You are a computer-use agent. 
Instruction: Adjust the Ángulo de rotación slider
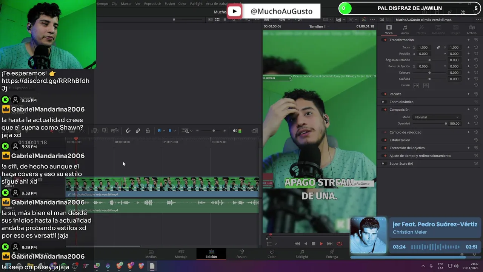click(429, 60)
